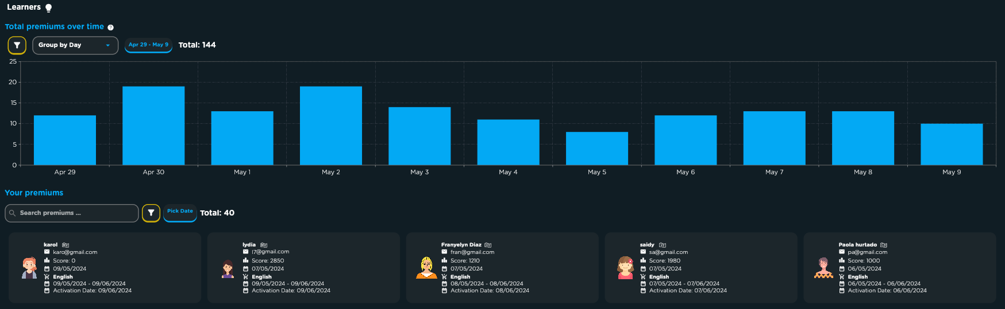
Task: Open the premiums list filter funnel button
Action: tap(151, 213)
